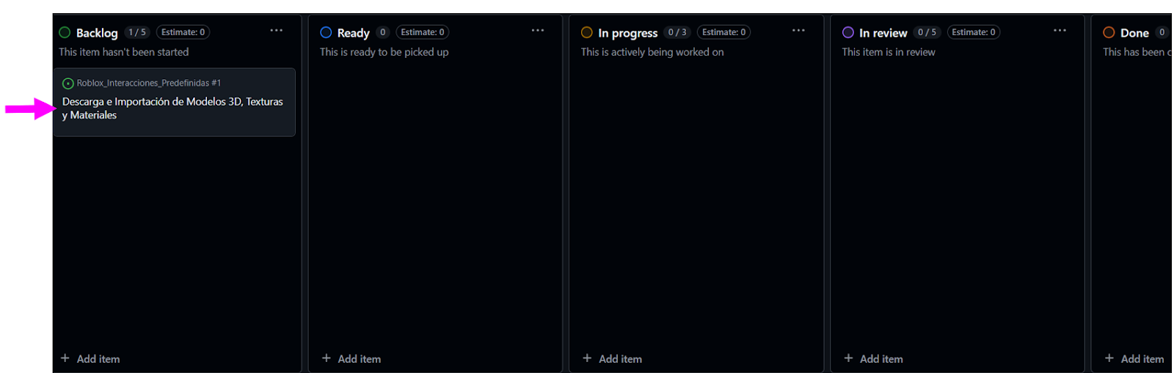Open the Descarga e Importación de Modelos 3D card
Screen dimensions: 1174x373
click(172, 108)
